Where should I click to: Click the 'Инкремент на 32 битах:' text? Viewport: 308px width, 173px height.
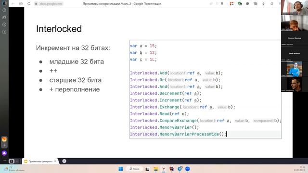[x=73, y=48]
